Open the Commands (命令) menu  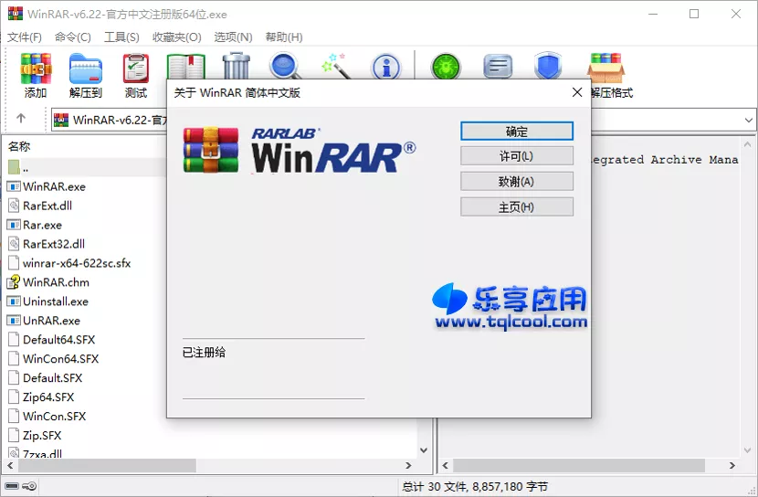pos(72,37)
